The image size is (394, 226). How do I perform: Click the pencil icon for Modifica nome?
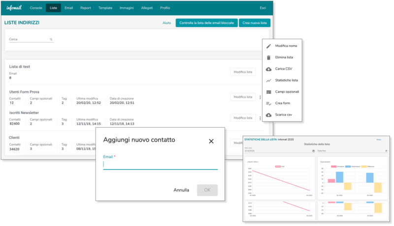pyautogui.click(x=268, y=46)
